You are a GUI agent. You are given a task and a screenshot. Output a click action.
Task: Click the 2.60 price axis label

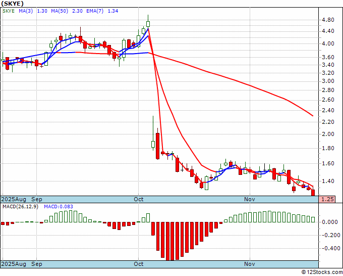pos(328,100)
